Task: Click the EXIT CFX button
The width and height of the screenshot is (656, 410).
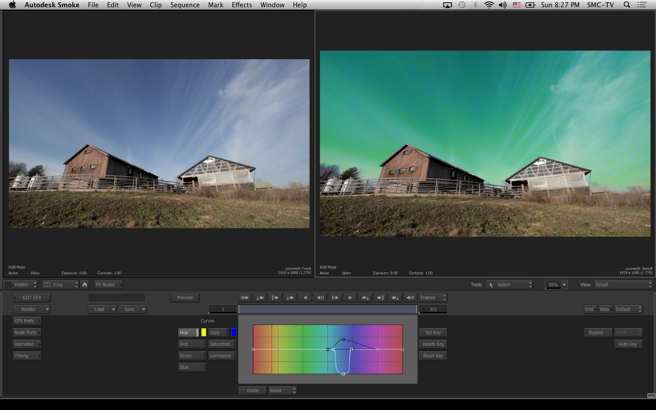Action: click(31, 297)
